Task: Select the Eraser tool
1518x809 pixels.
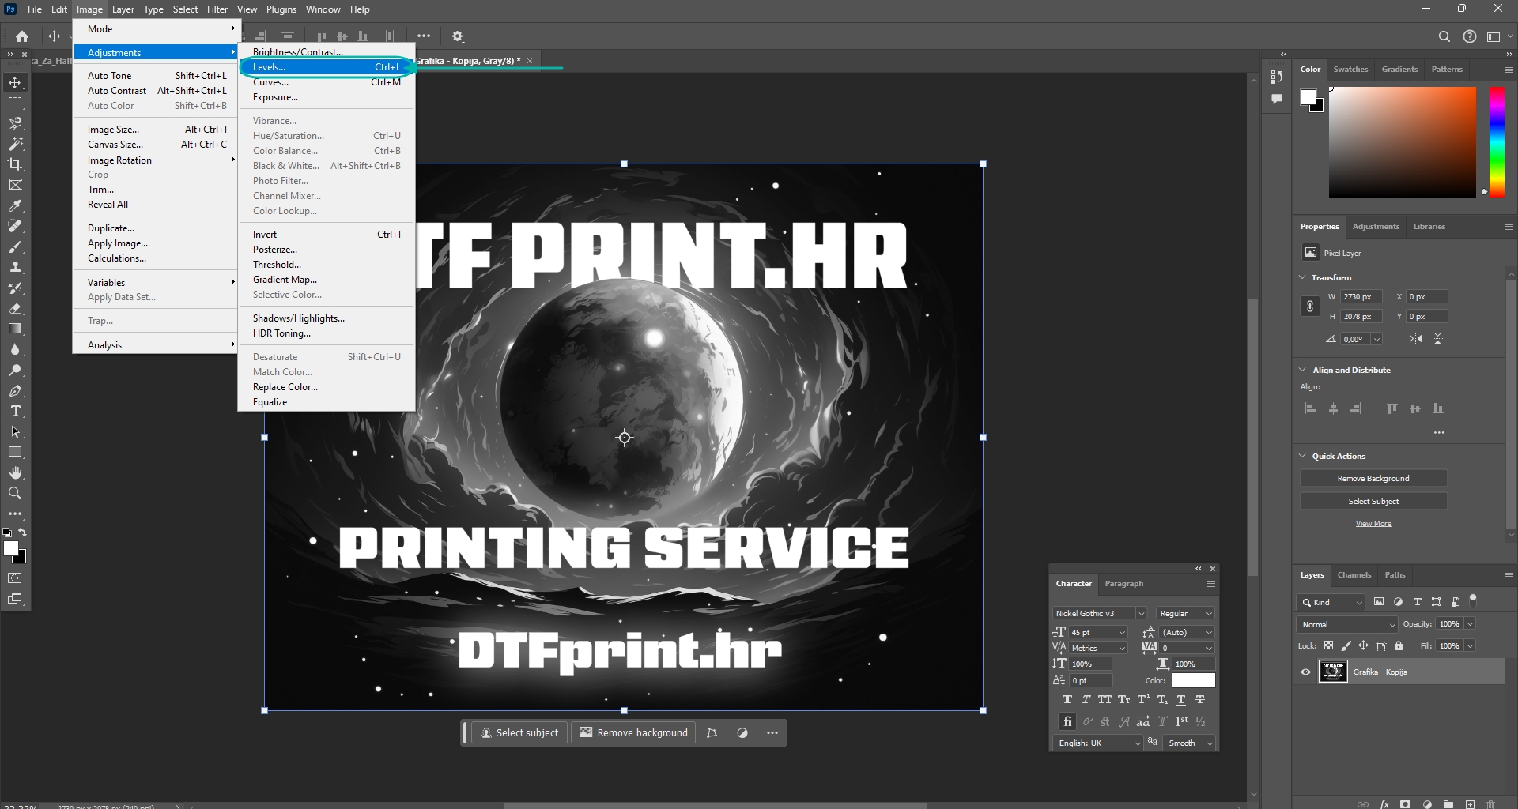Action: click(15, 309)
